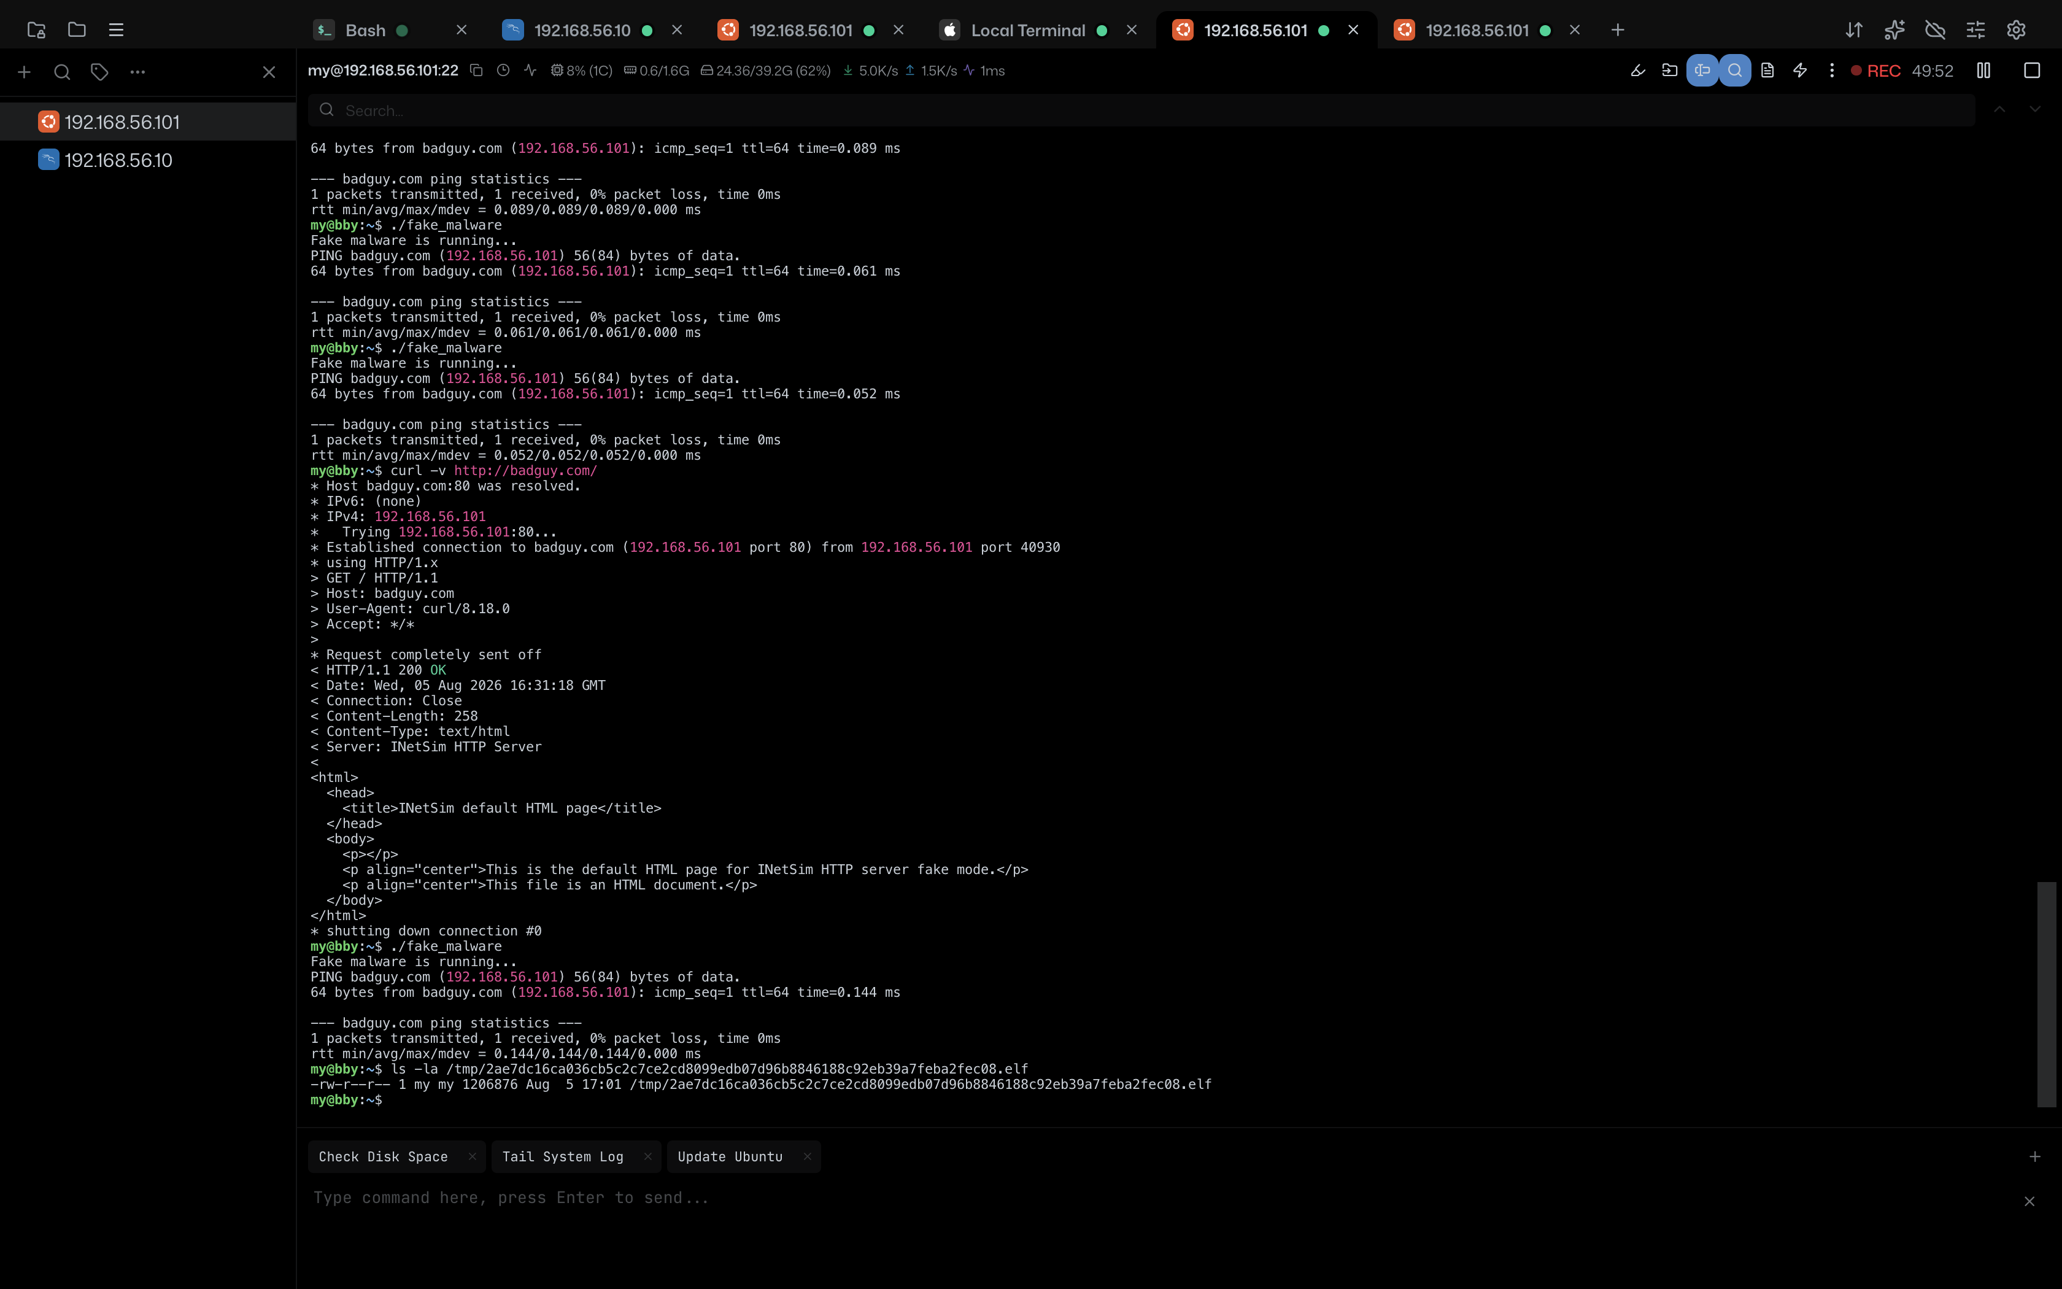2062x1289 pixels.
Task: Close the active 192.168.56.101 tab
Action: pos(1353,30)
